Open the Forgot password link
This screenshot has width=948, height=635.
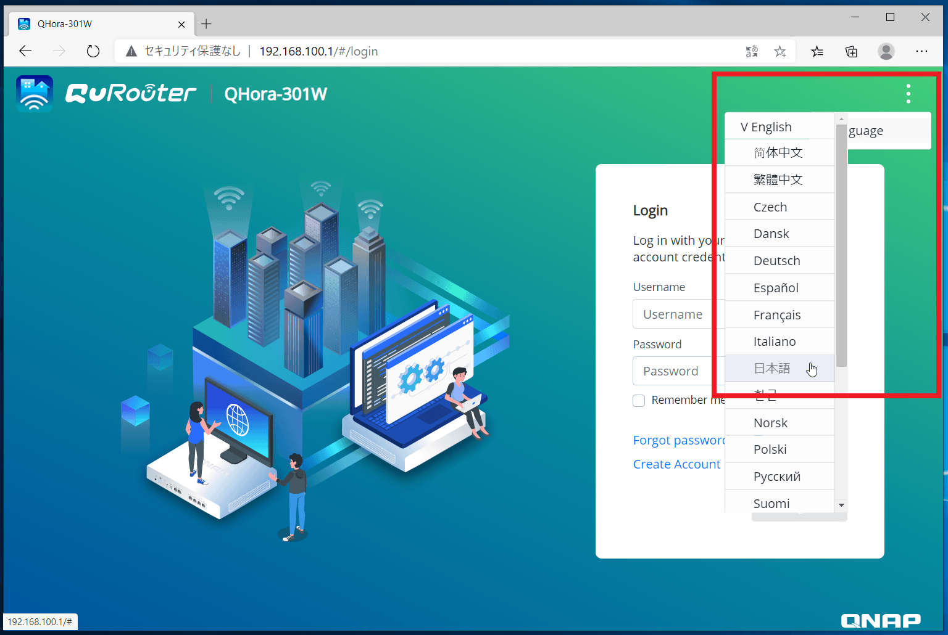(679, 440)
